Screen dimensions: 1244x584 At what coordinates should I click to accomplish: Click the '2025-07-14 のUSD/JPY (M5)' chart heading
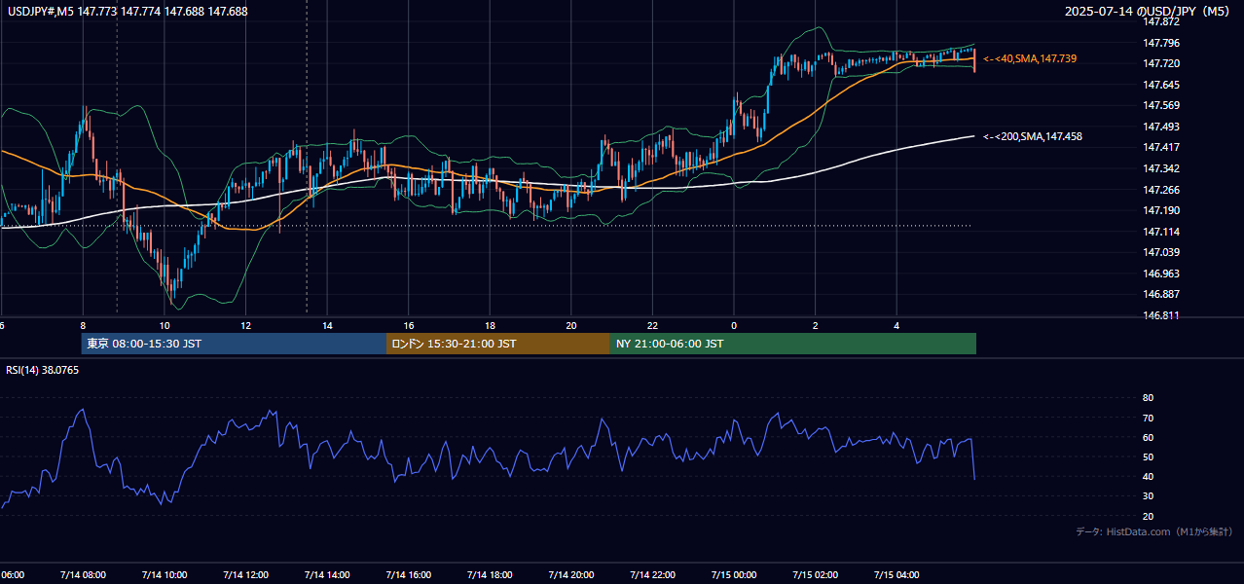[1149, 12]
